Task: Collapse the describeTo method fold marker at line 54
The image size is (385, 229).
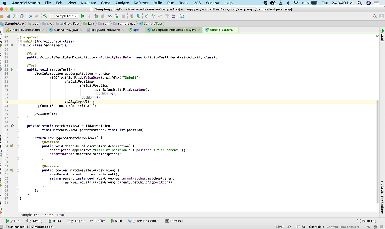Action: pyautogui.click(x=18, y=146)
